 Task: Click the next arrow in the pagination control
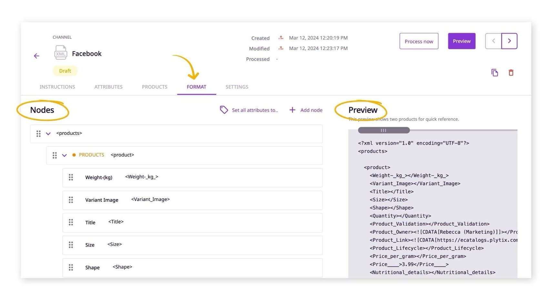tap(509, 41)
